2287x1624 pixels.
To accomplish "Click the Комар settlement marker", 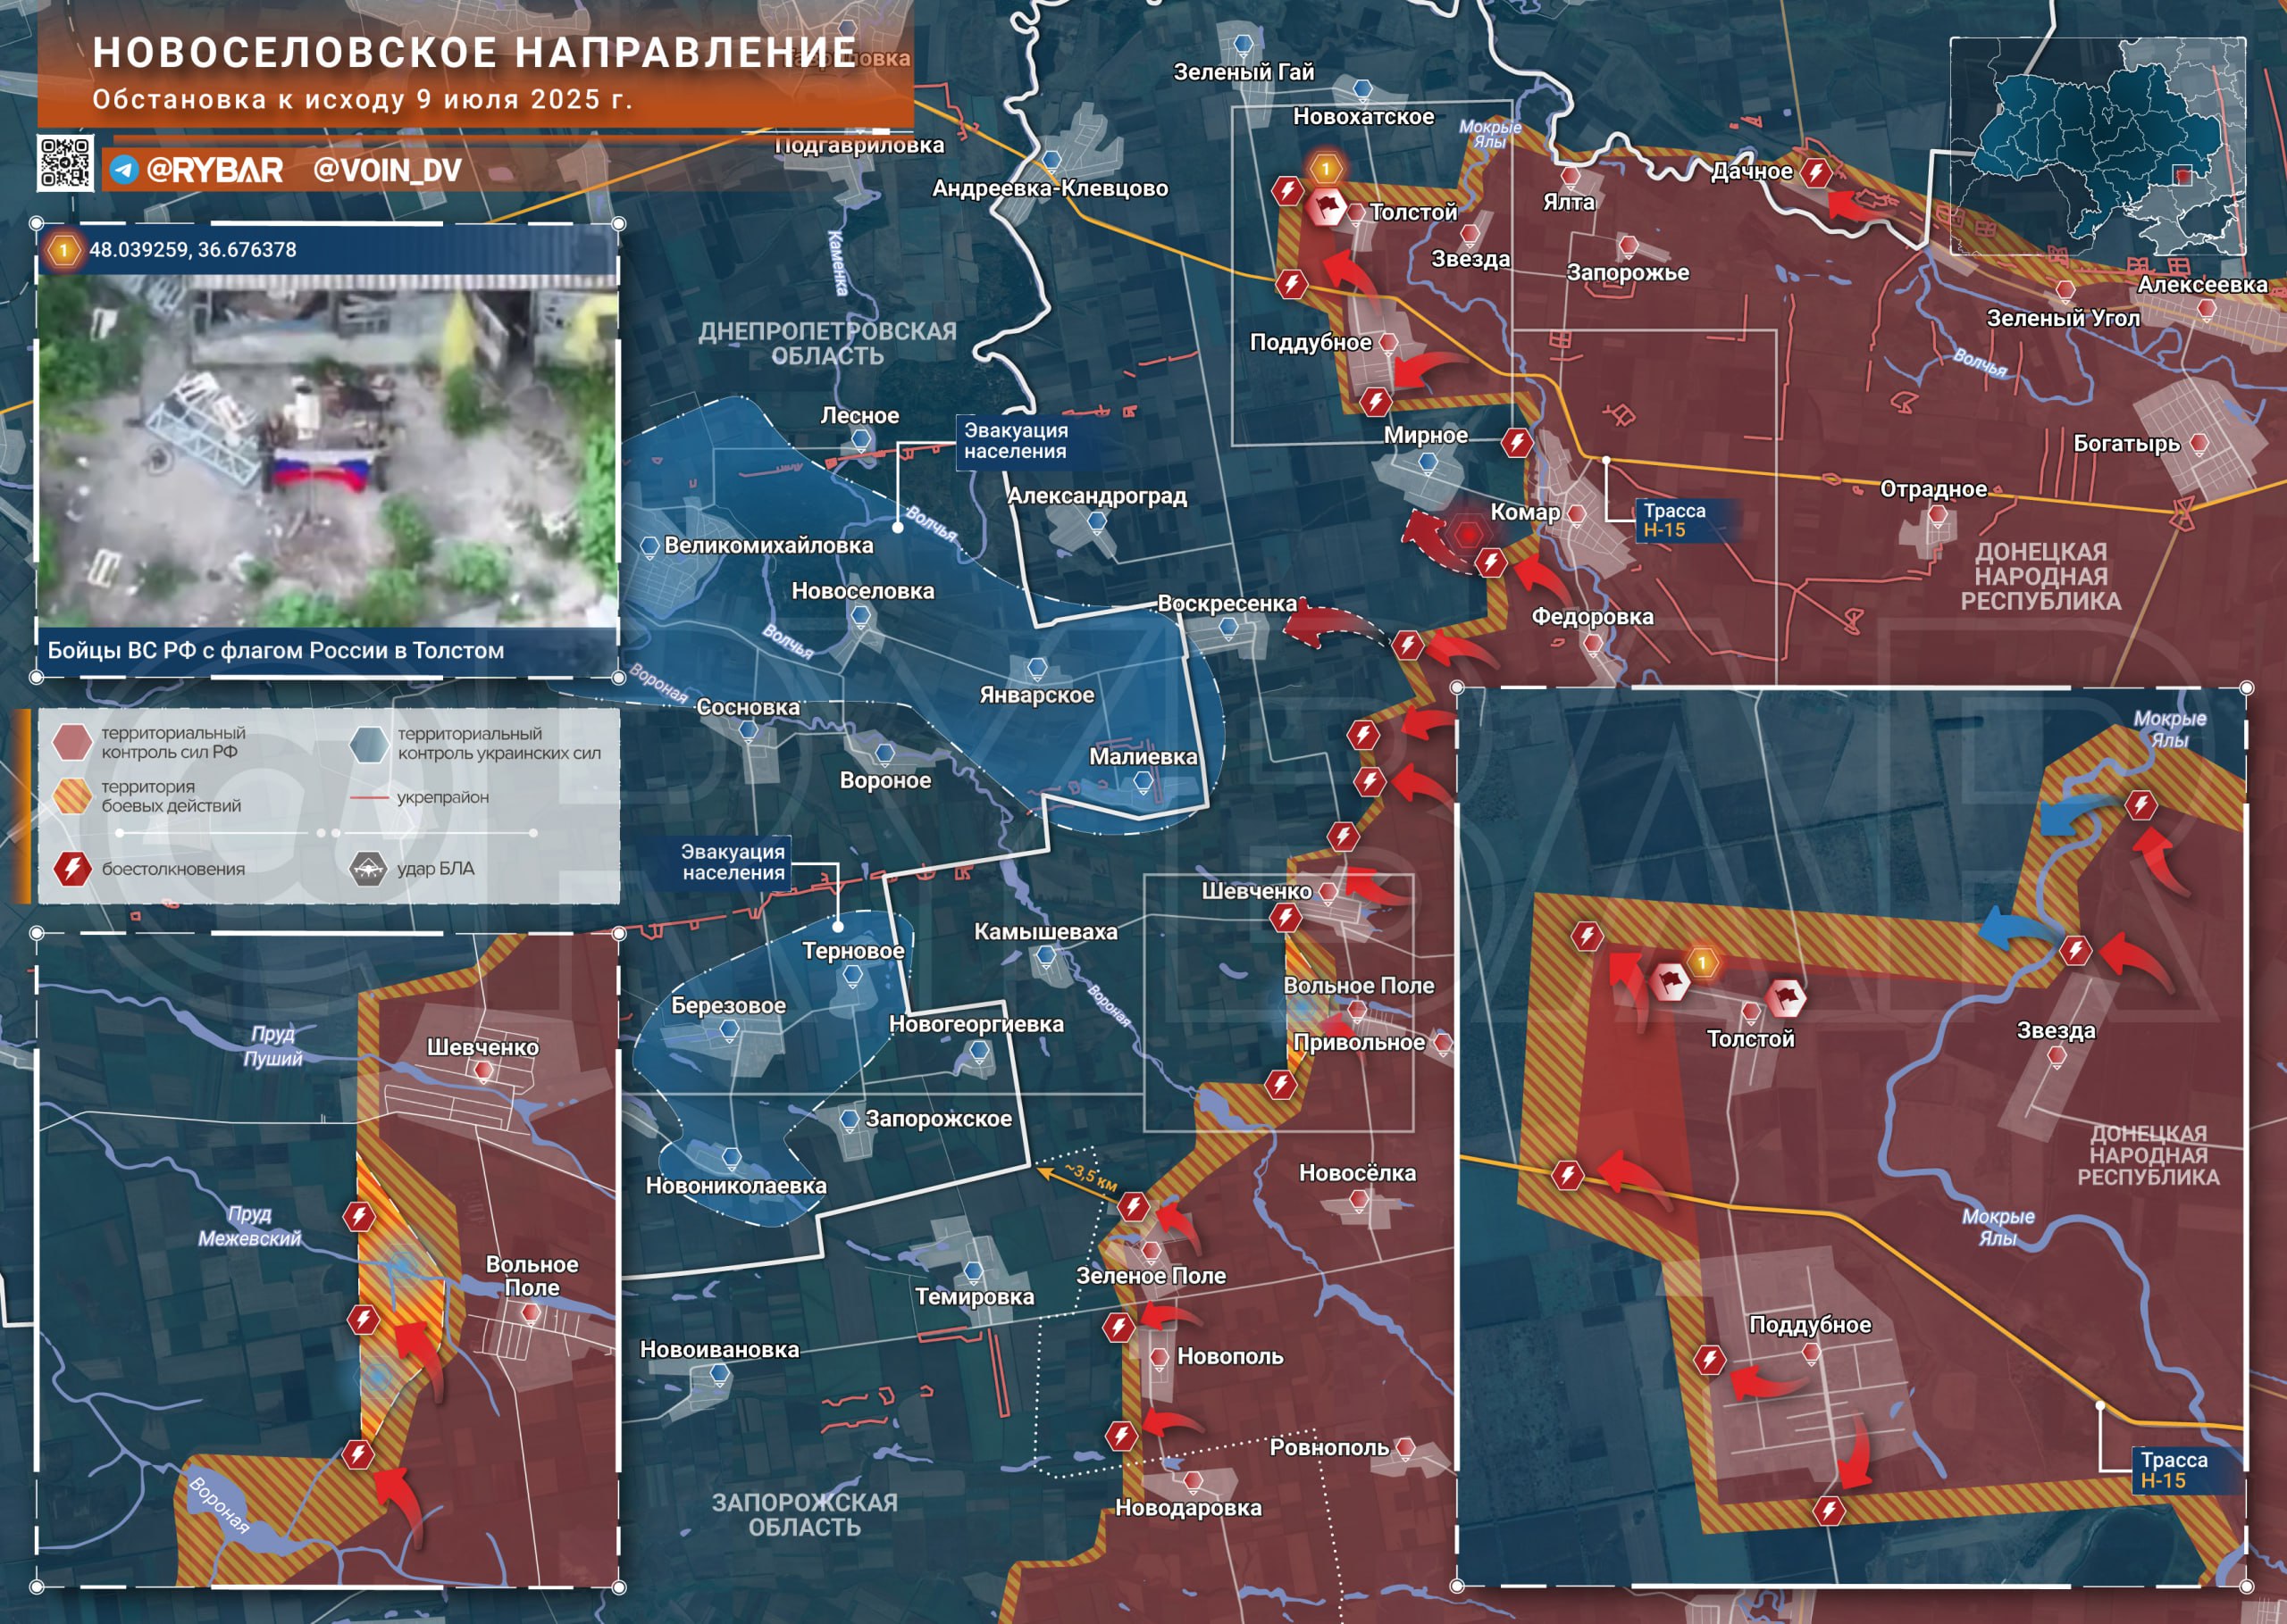I will pos(1577,515).
